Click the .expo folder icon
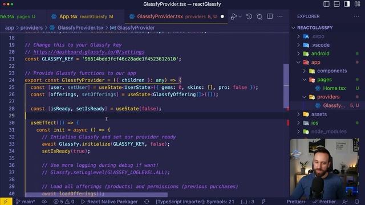365x205 pixels. point(306,36)
